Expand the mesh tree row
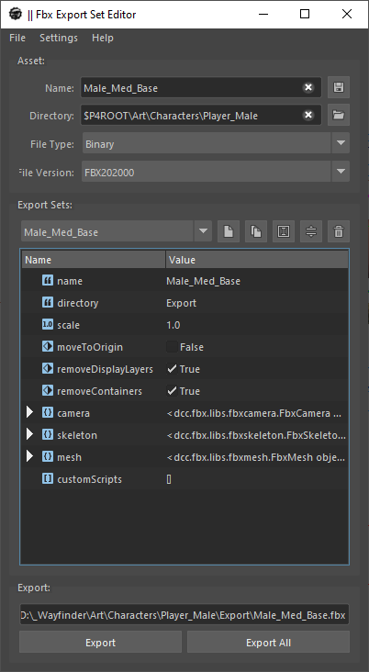The width and height of the screenshot is (369, 672). [29, 457]
